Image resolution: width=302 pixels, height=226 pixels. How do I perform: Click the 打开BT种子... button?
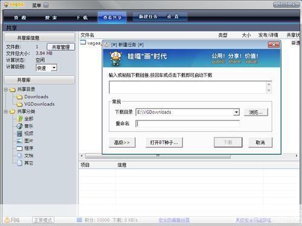[164, 142]
